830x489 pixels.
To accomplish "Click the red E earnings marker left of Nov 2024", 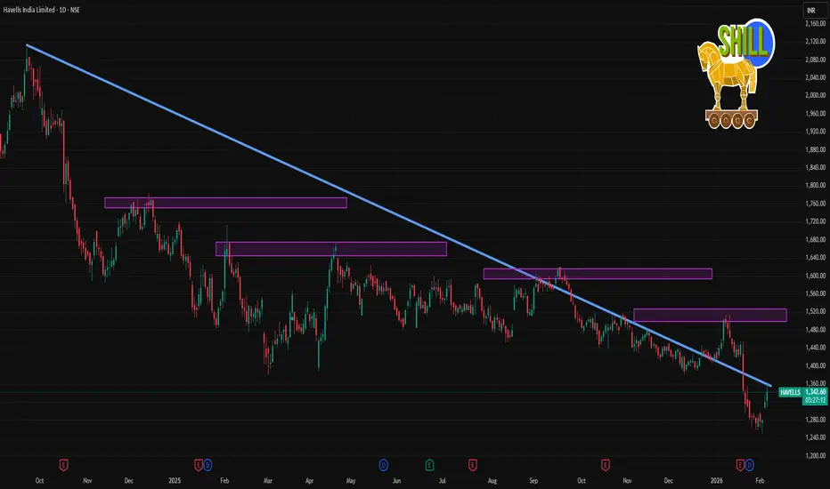I will pyautogui.click(x=63, y=465).
